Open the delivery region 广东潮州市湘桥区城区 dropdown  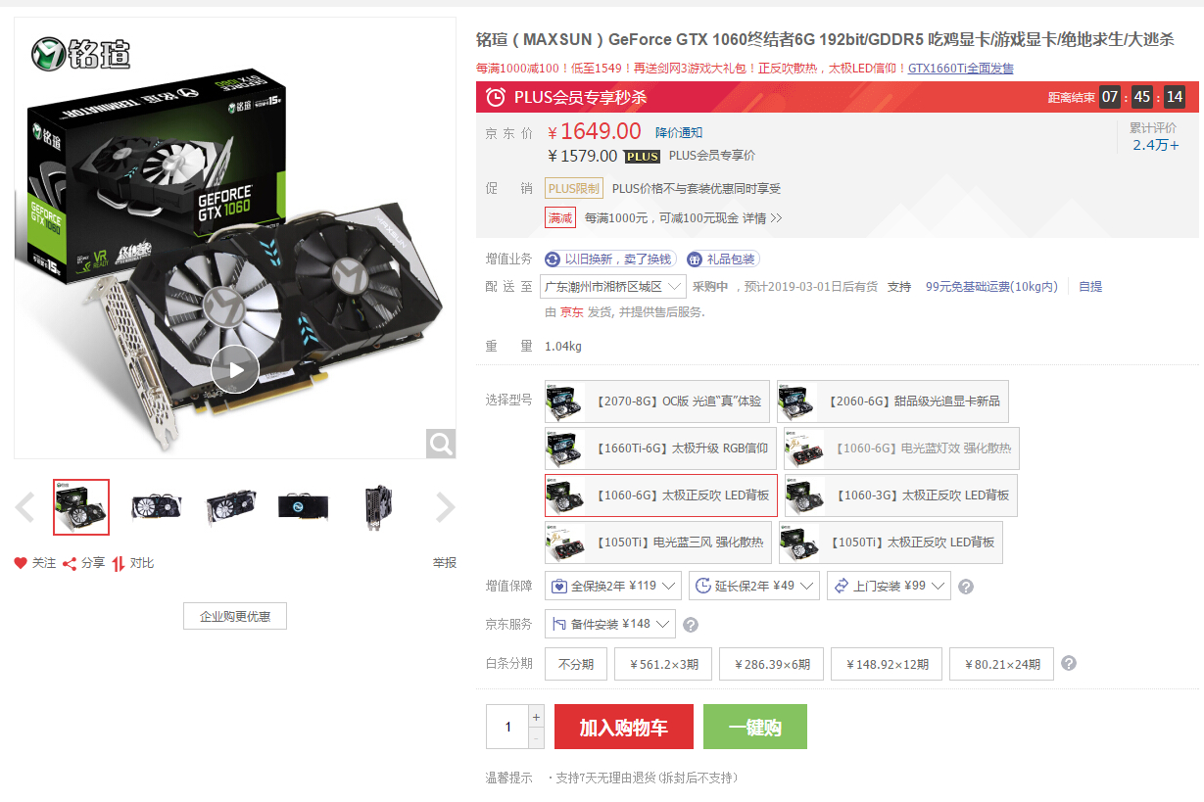point(613,287)
